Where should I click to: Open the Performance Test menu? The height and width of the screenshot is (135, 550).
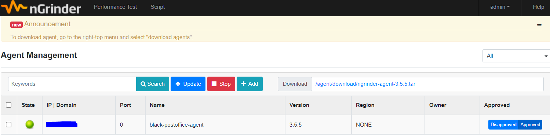coord(116,7)
